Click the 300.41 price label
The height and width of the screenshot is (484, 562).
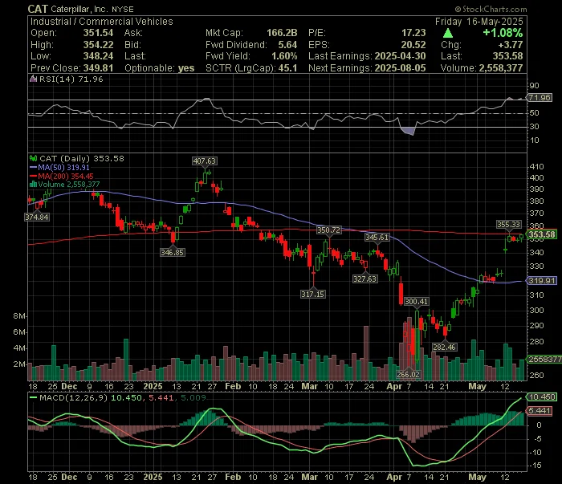point(416,302)
